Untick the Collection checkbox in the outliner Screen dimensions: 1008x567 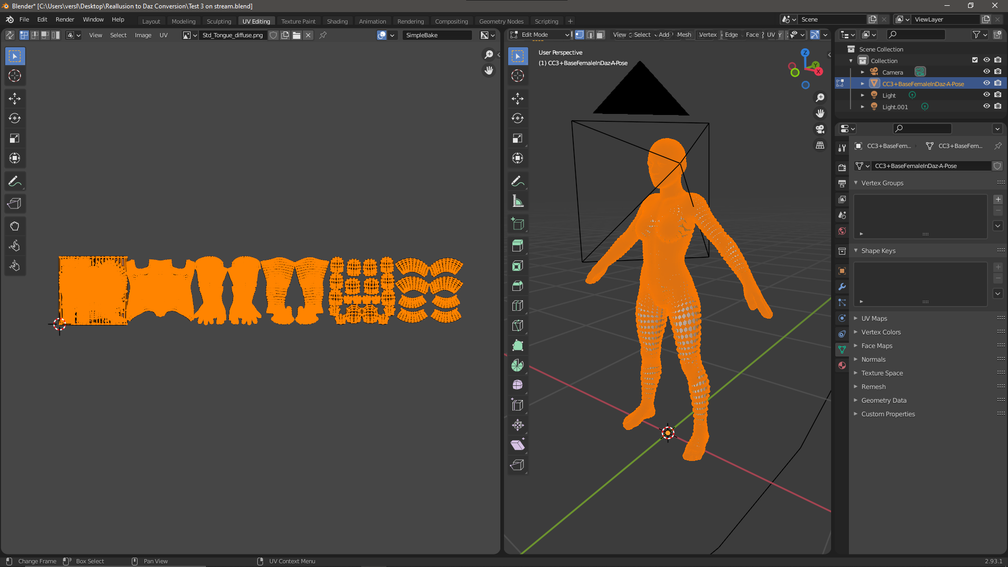(x=974, y=60)
